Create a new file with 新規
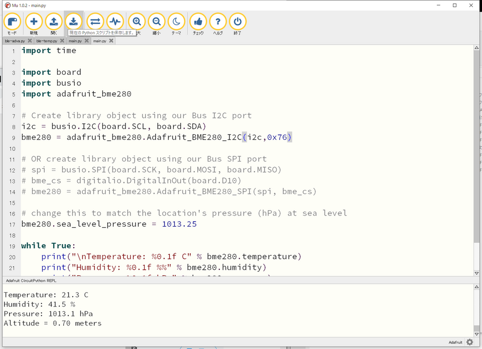Screen dimensions: 482x349 (x=34, y=22)
